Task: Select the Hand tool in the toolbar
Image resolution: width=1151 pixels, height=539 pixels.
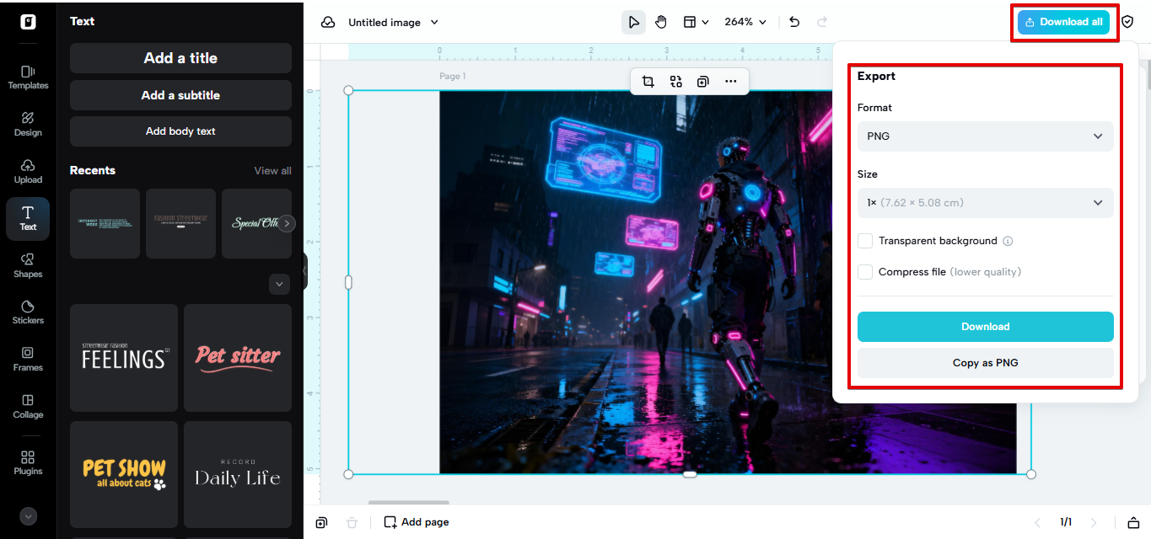Action: [661, 22]
